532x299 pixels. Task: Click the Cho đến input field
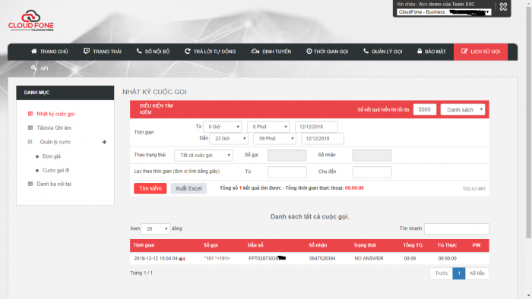tap(372, 172)
